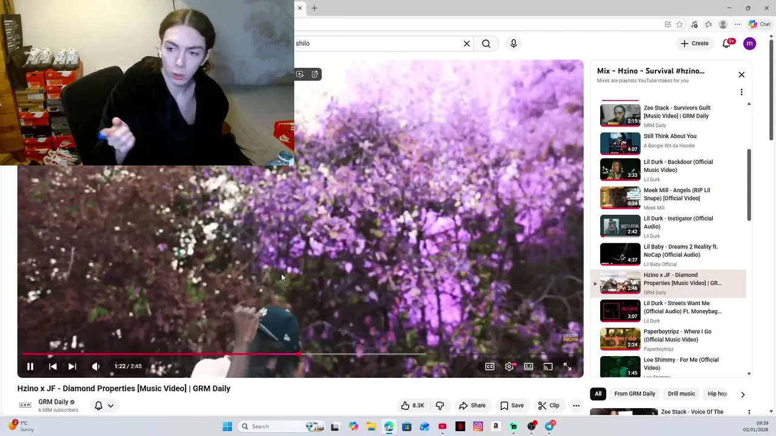Click the Clip button
776x436 pixels.
click(549, 406)
